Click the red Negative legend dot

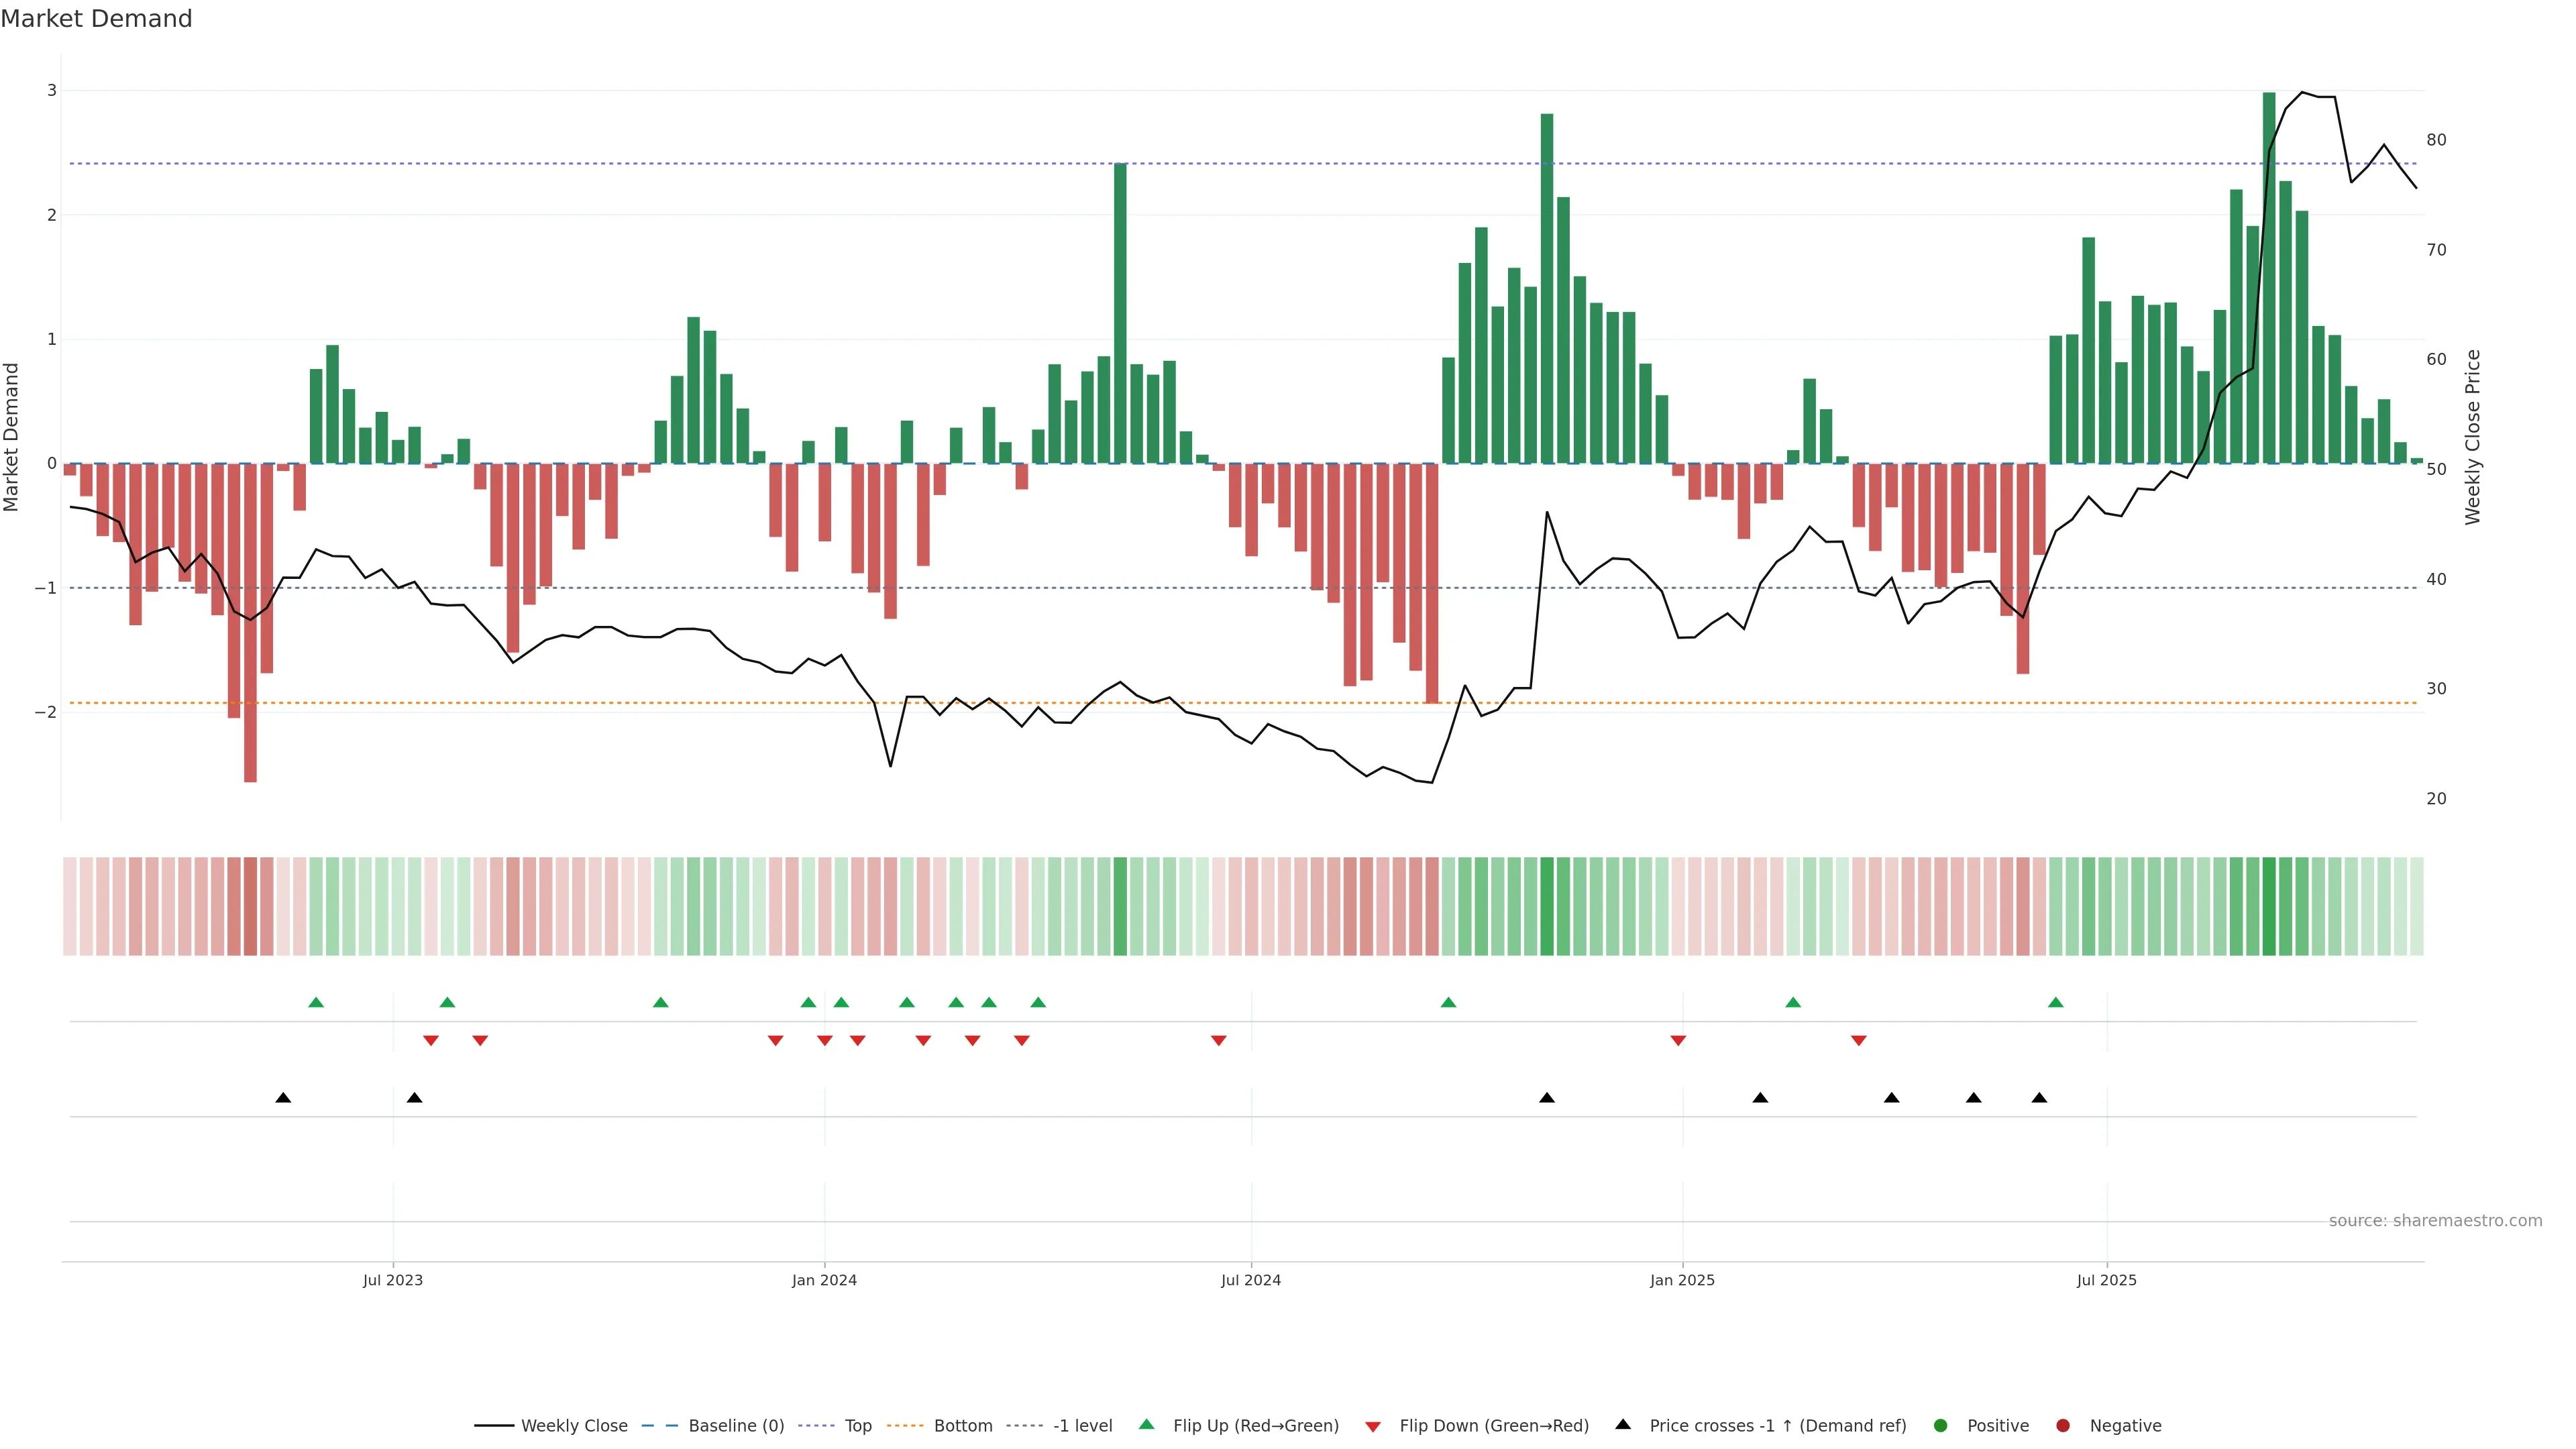tap(2063, 1426)
